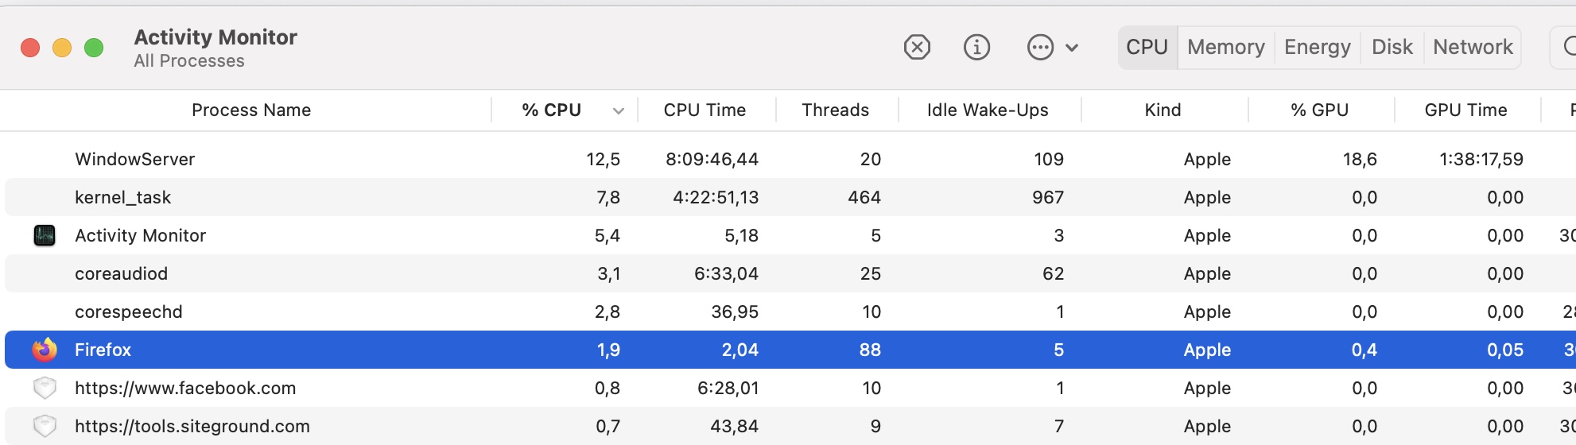Sort by the Process Name column
The width and height of the screenshot is (1576, 445).
(x=251, y=110)
